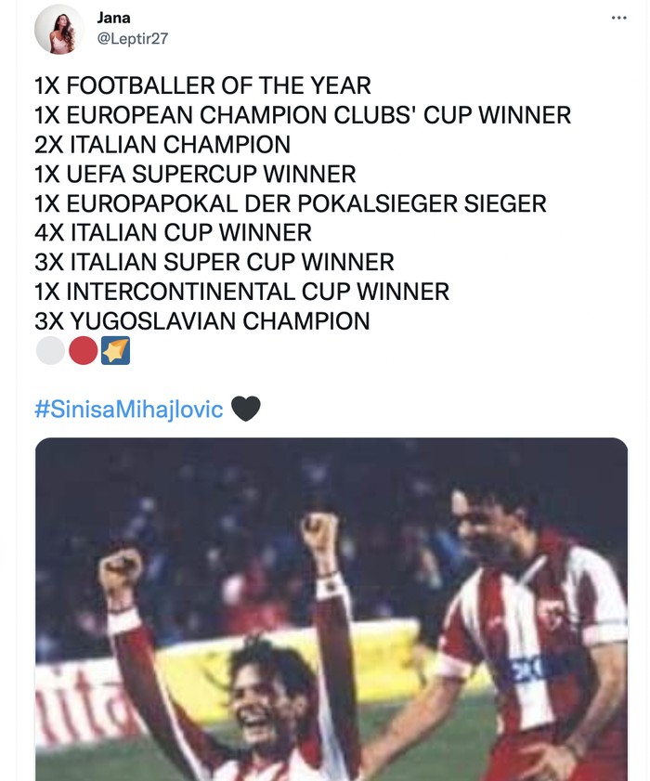Open the @Leptir27 handle link
650x781 pixels.
pos(132,38)
